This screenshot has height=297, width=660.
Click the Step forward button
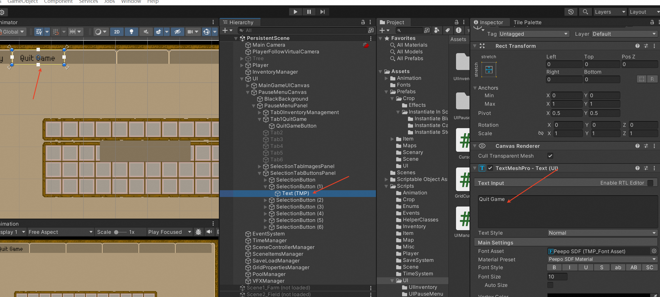tap(322, 12)
